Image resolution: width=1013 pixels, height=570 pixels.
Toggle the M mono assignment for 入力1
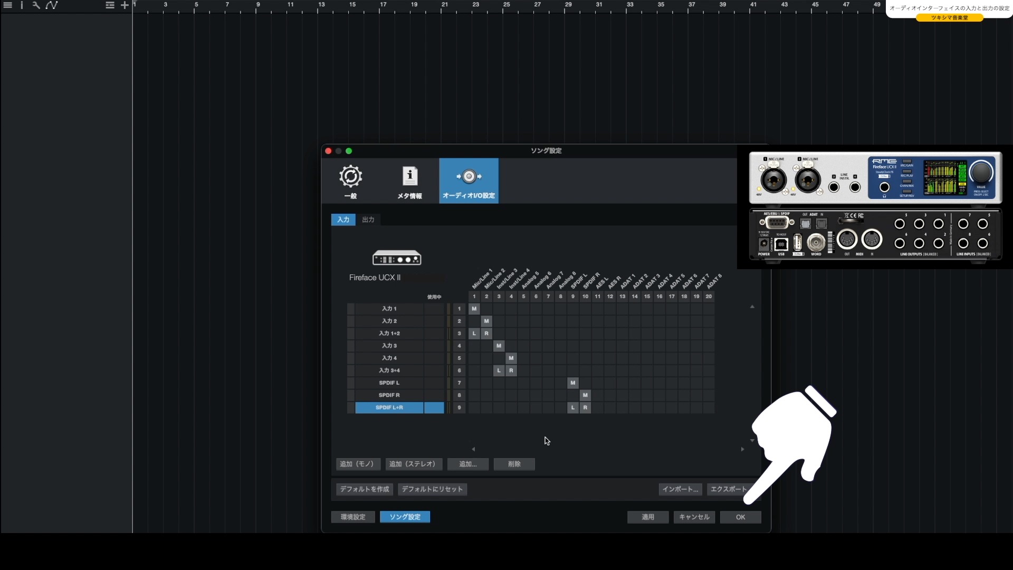(474, 308)
